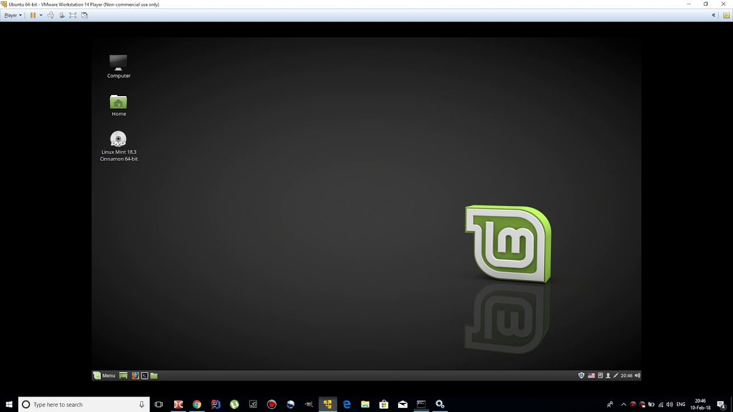This screenshot has height=412, width=733.
Task: Open the network applet in Mint panel
Action: coord(616,375)
